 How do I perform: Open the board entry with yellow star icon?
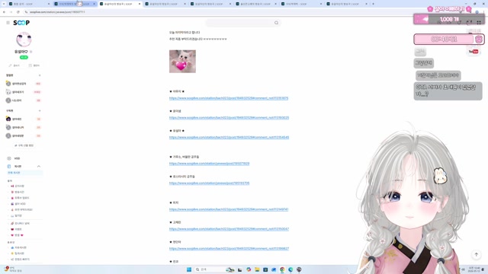tap(18, 253)
